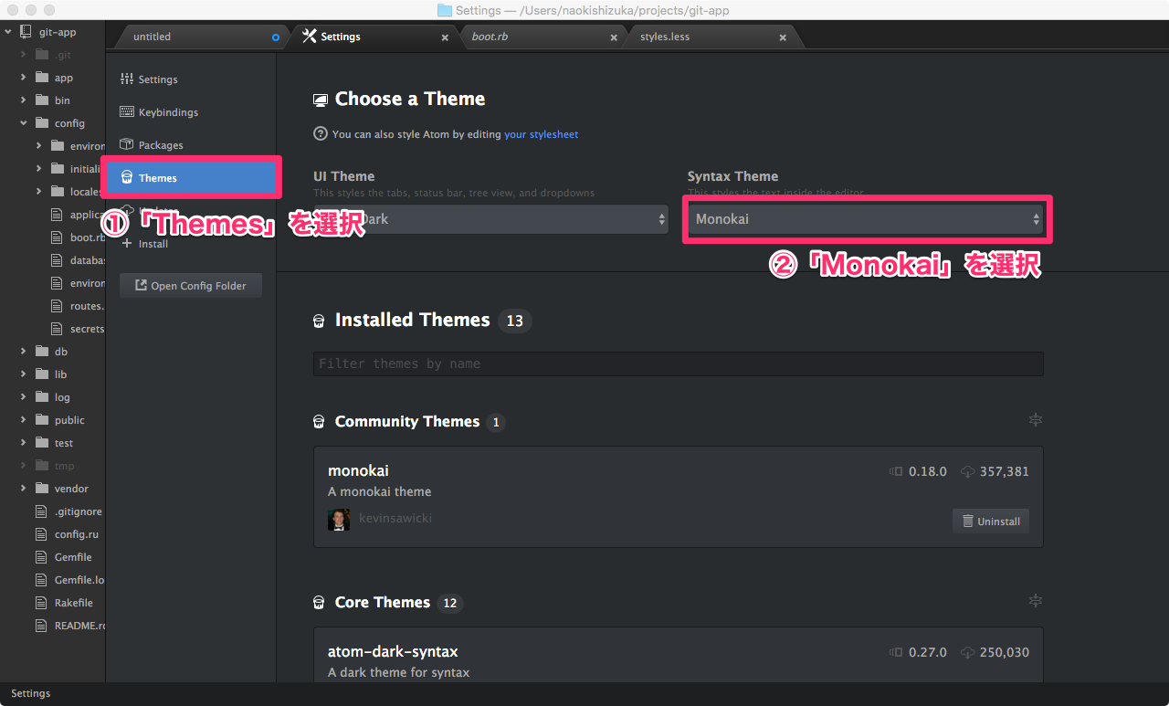Expand the tmp folder
This screenshot has height=706, width=1169.
[24, 466]
